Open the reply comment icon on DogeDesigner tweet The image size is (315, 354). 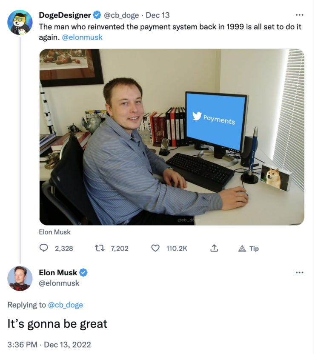[43, 248]
